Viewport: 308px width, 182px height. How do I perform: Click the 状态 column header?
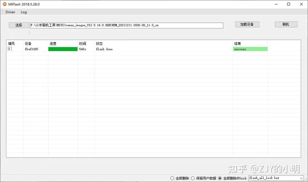[x=99, y=43]
